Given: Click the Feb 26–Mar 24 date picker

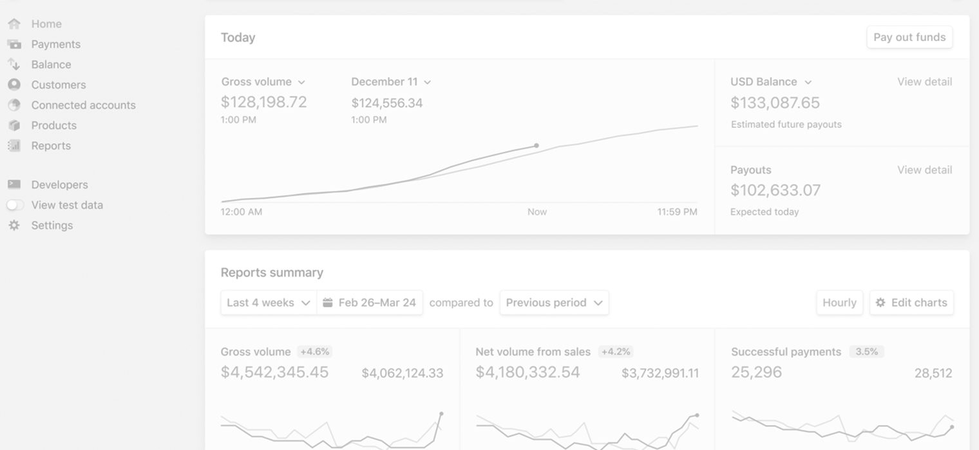Looking at the screenshot, I should point(370,303).
